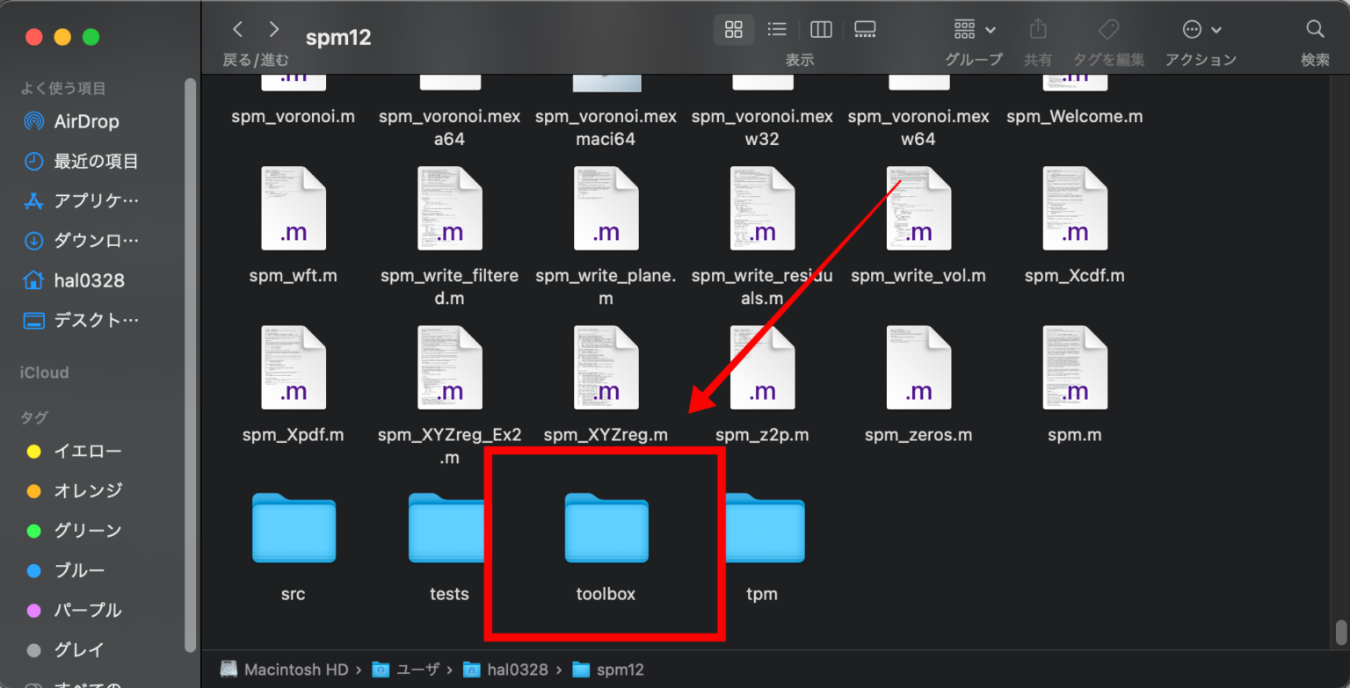The width and height of the screenshot is (1350, 688).
Task: Switch to list view
Action: pos(777,29)
